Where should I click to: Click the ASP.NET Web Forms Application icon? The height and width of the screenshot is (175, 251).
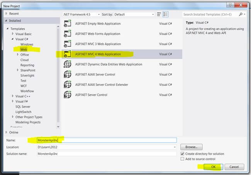point(68,34)
